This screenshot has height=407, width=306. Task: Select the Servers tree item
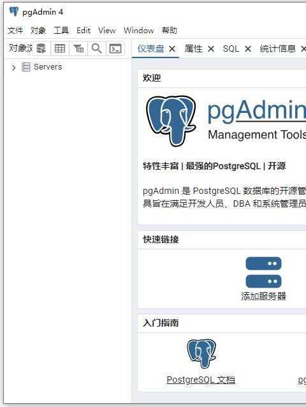48,67
